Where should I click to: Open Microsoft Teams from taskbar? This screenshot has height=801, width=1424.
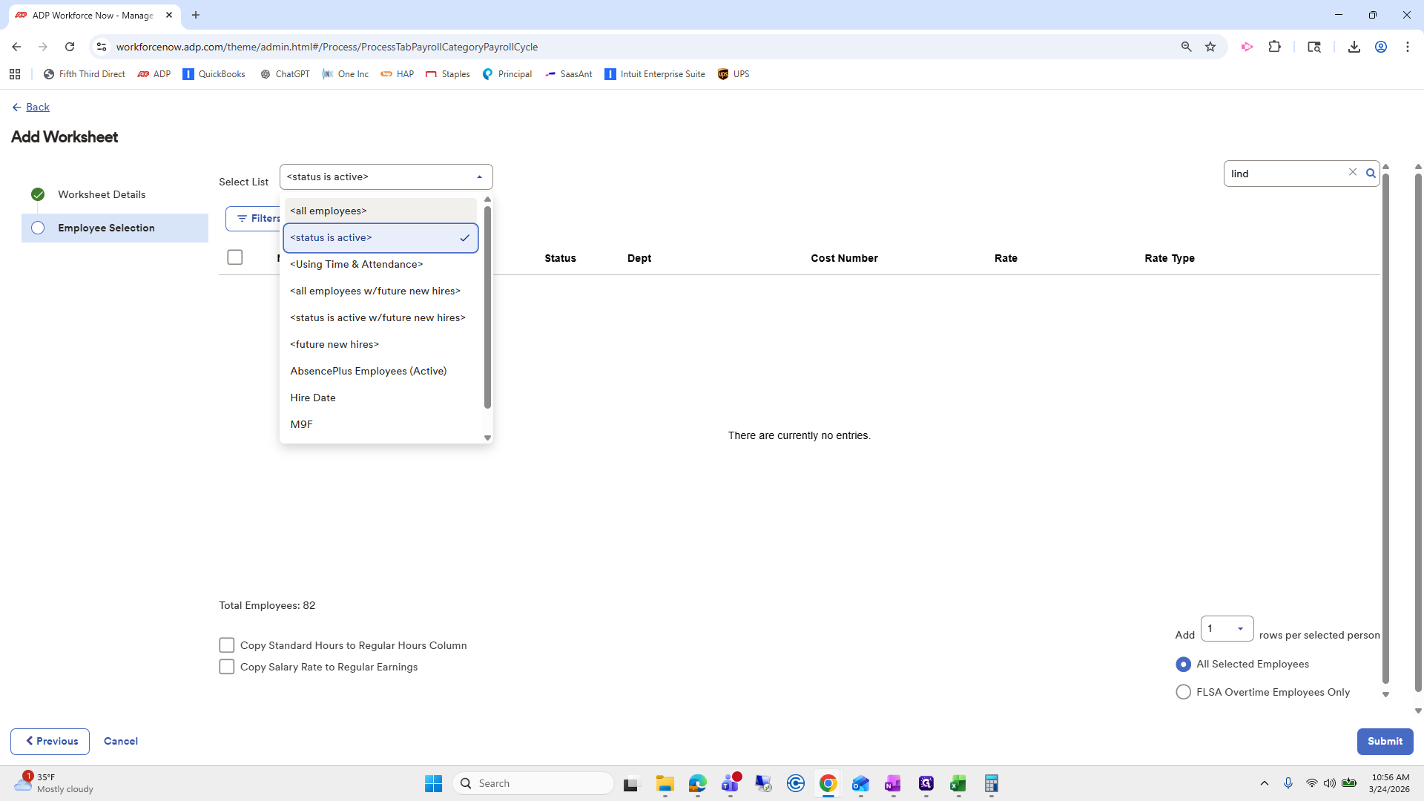pyautogui.click(x=731, y=783)
